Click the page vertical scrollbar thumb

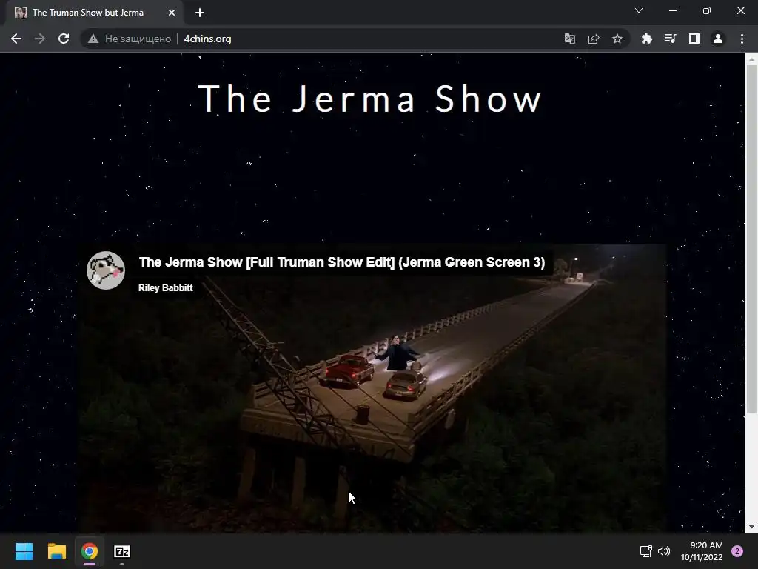tap(751, 239)
